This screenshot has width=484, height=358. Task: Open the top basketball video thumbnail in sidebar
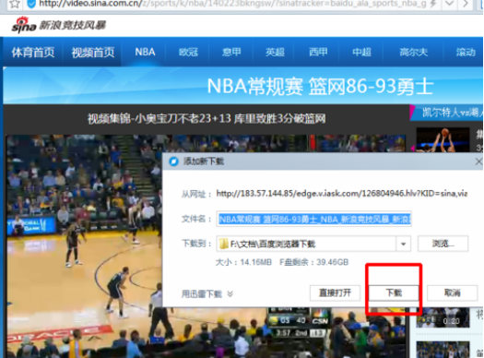[x=443, y=139]
